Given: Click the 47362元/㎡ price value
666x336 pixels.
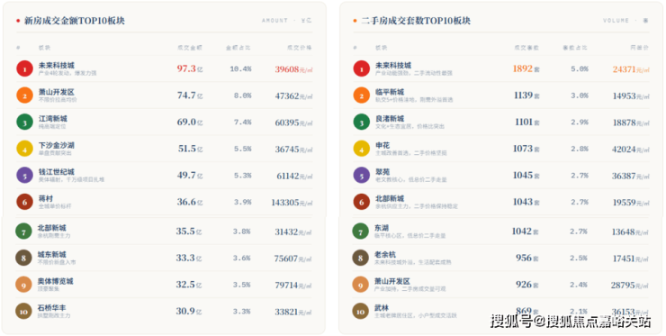Looking at the screenshot, I should pyautogui.click(x=293, y=96).
